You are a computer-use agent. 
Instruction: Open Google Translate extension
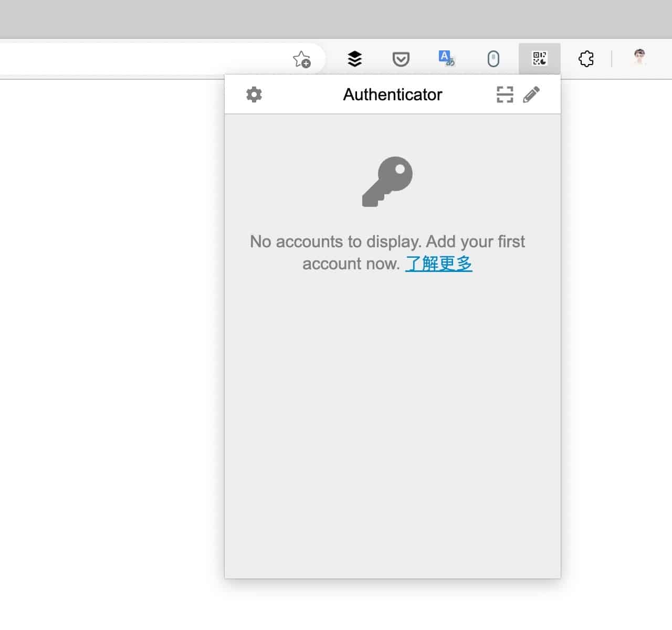click(447, 58)
